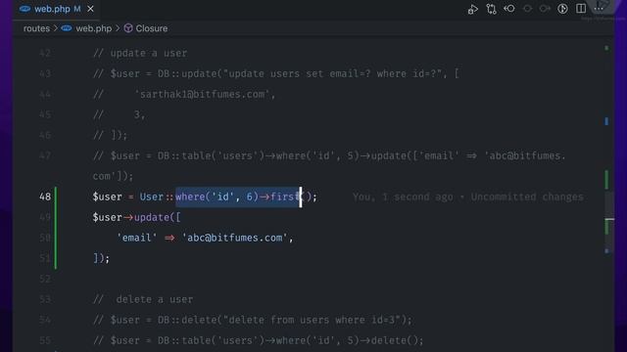Click $user->update([ on line 49
This screenshot has width=627, height=352.
[137, 217]
